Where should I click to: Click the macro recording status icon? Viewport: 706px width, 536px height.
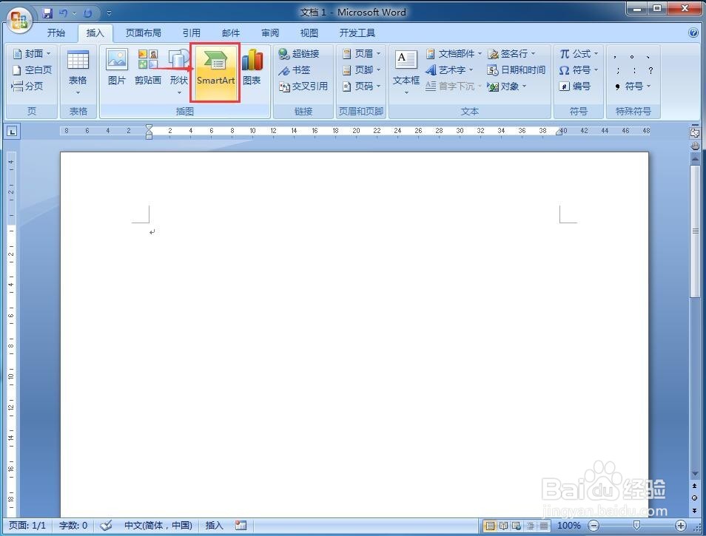(241, 525)
